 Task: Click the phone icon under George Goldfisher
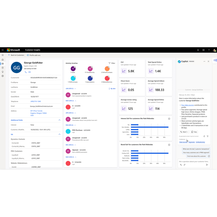click(26, 72)
